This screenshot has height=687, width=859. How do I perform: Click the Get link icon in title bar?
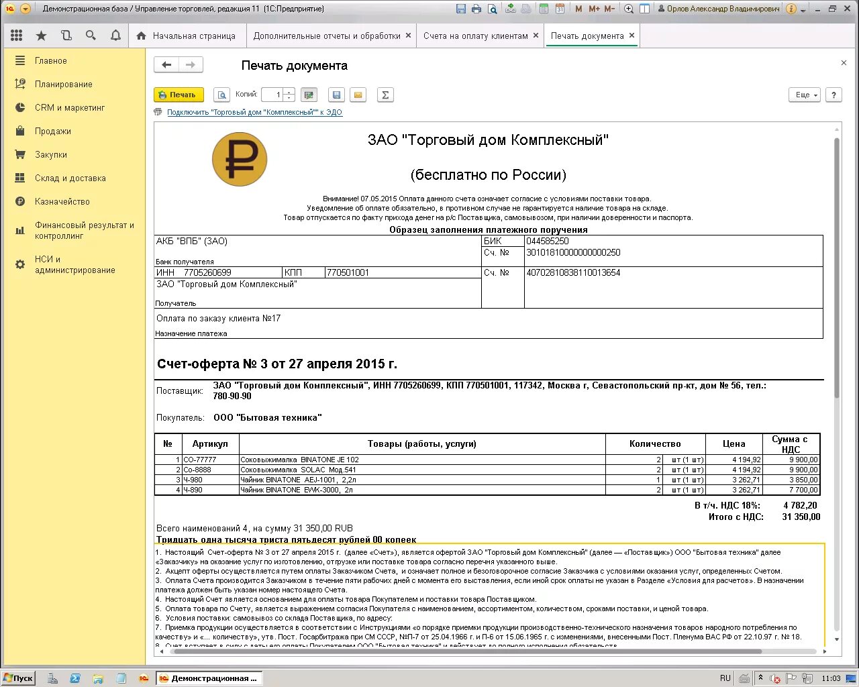(511, 9)
